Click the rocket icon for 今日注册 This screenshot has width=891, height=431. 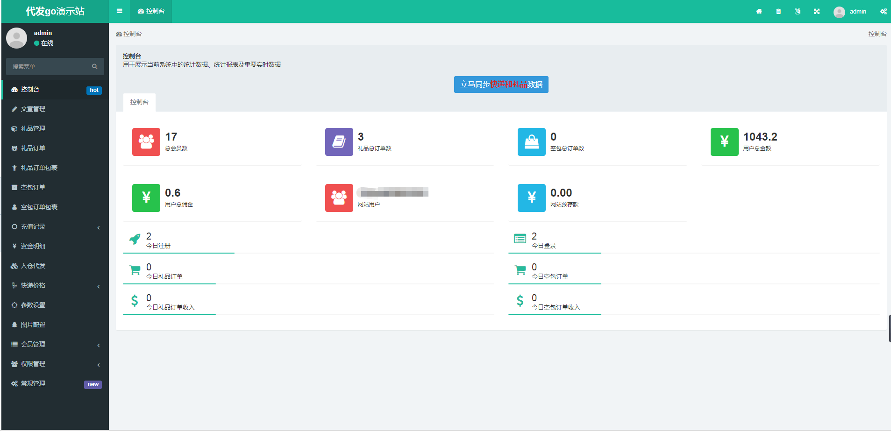click(x=135, y=239)
